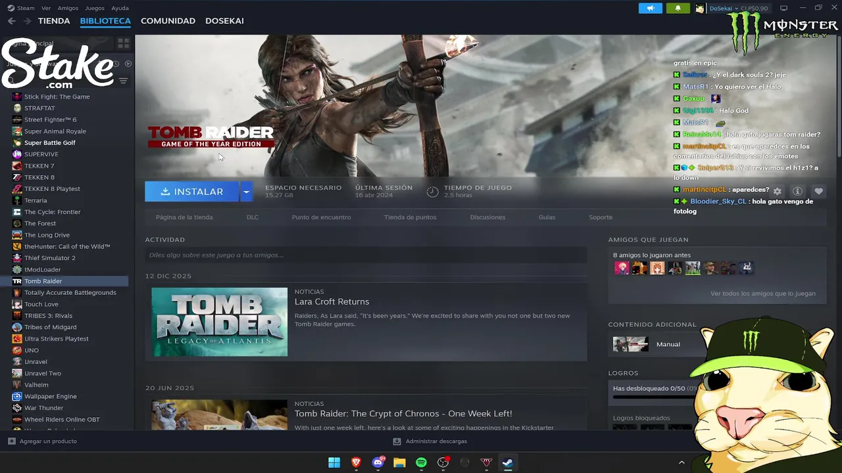The image size is (842, 473).
Task: Switch to the COMUNIDAD tab
Action: point(168,21)
